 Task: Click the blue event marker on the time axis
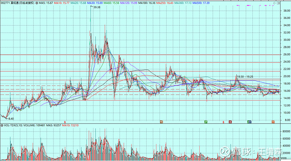249,122
